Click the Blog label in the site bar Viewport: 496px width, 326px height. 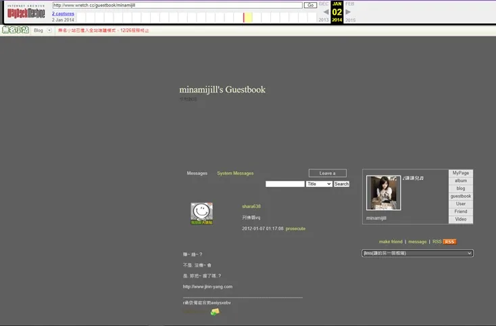[x=39, y=30]
